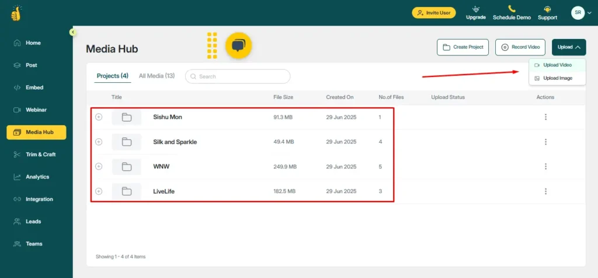The image size is (598, 278).
Task: Open actions menu for LiveLife
Action: pos(546,191)
